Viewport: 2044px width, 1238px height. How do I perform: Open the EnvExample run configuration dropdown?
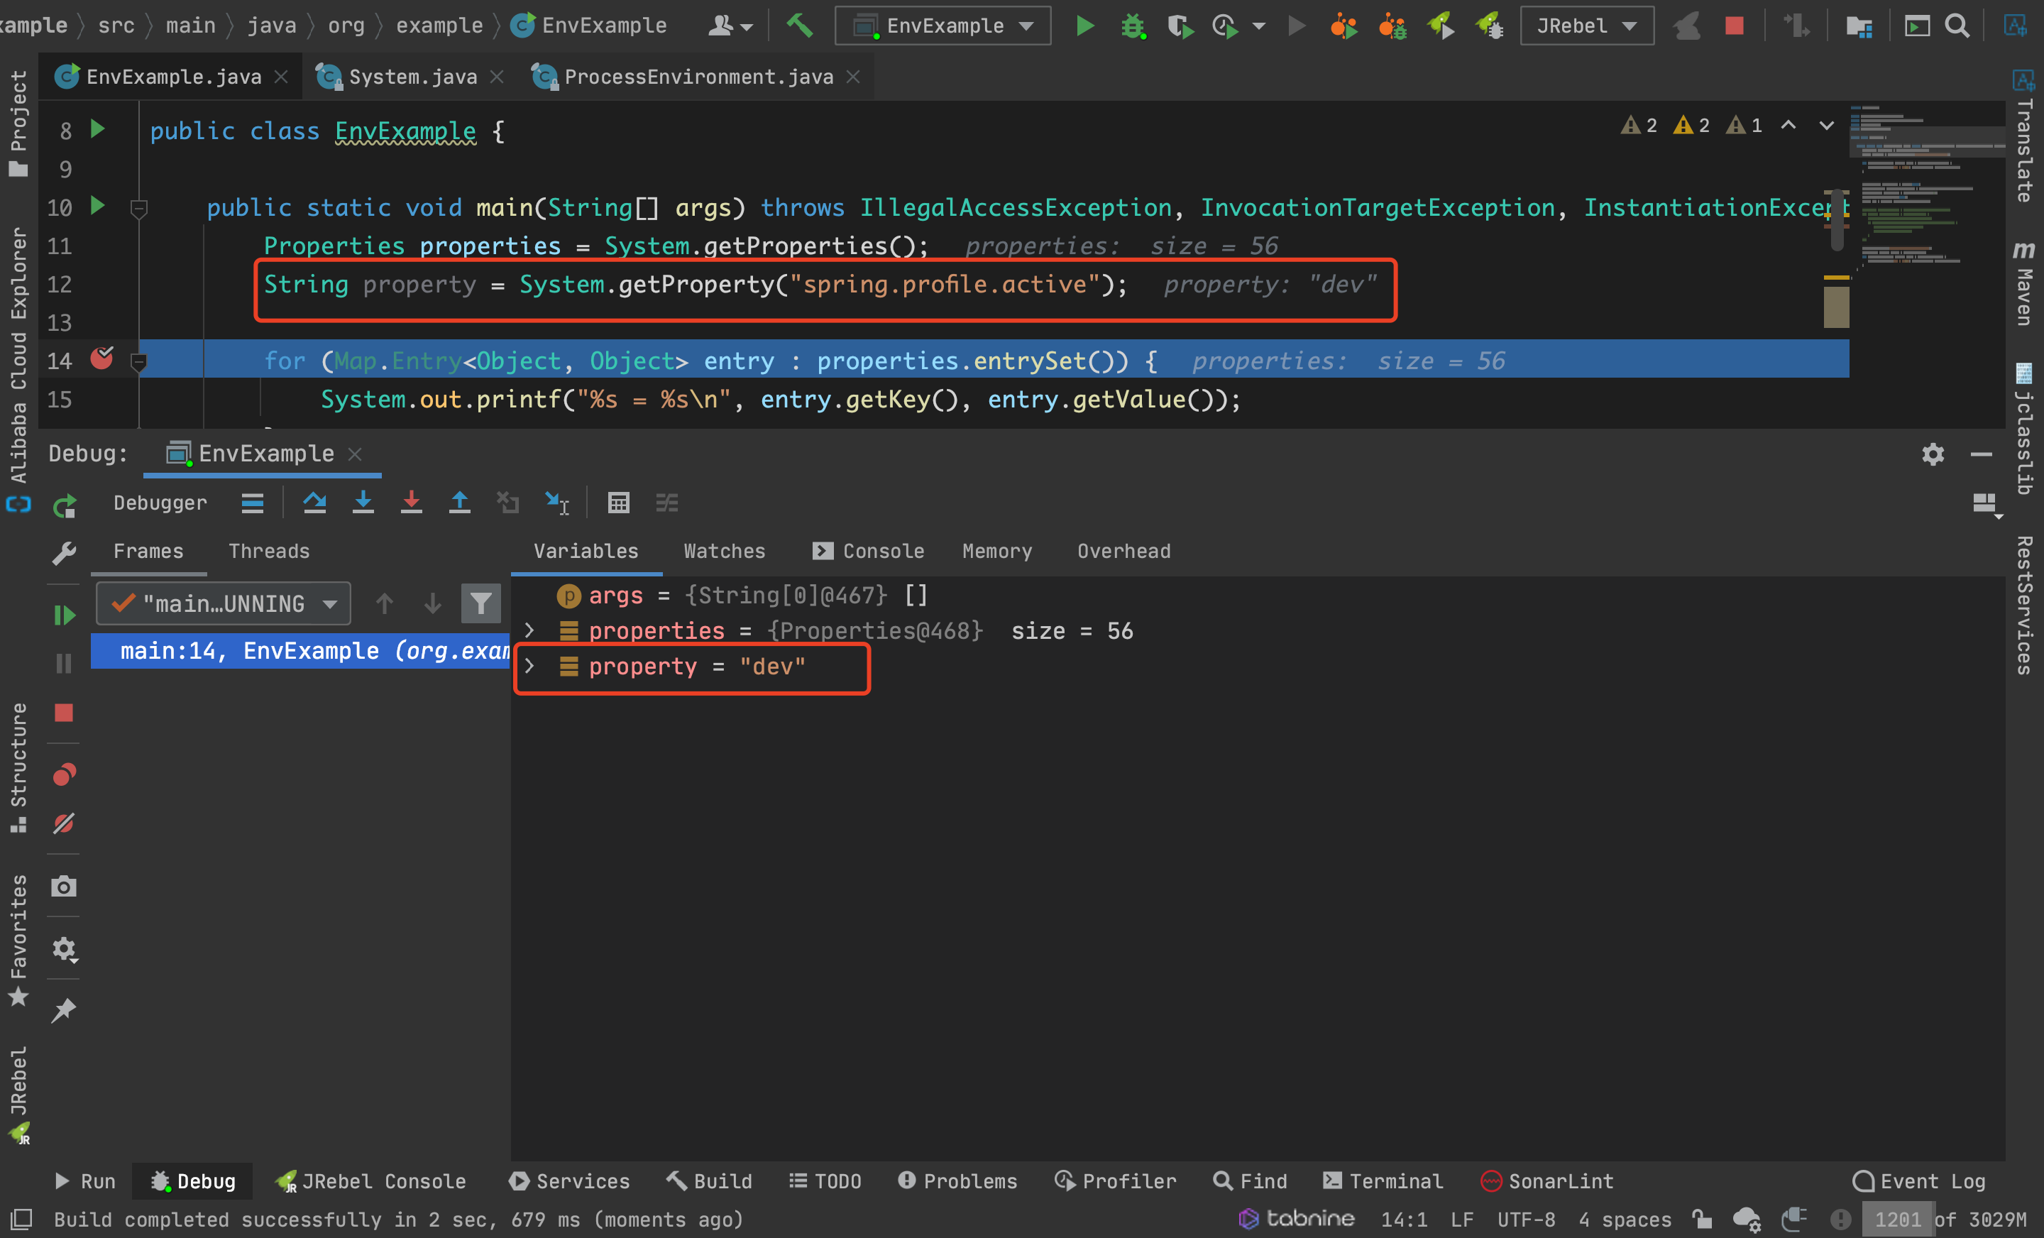(x=943, y=26)
